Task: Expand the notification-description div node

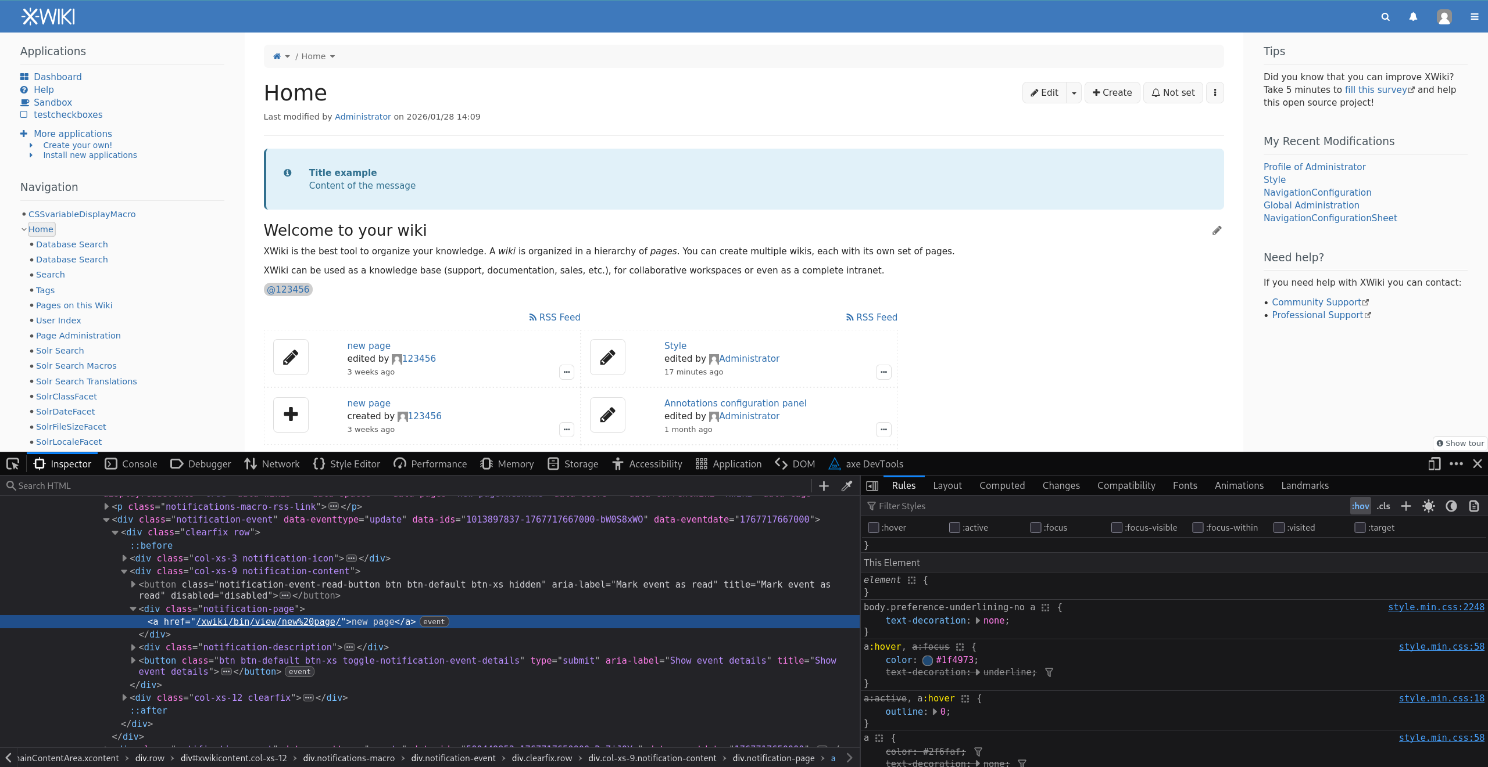Action: (x=133, y=647)
